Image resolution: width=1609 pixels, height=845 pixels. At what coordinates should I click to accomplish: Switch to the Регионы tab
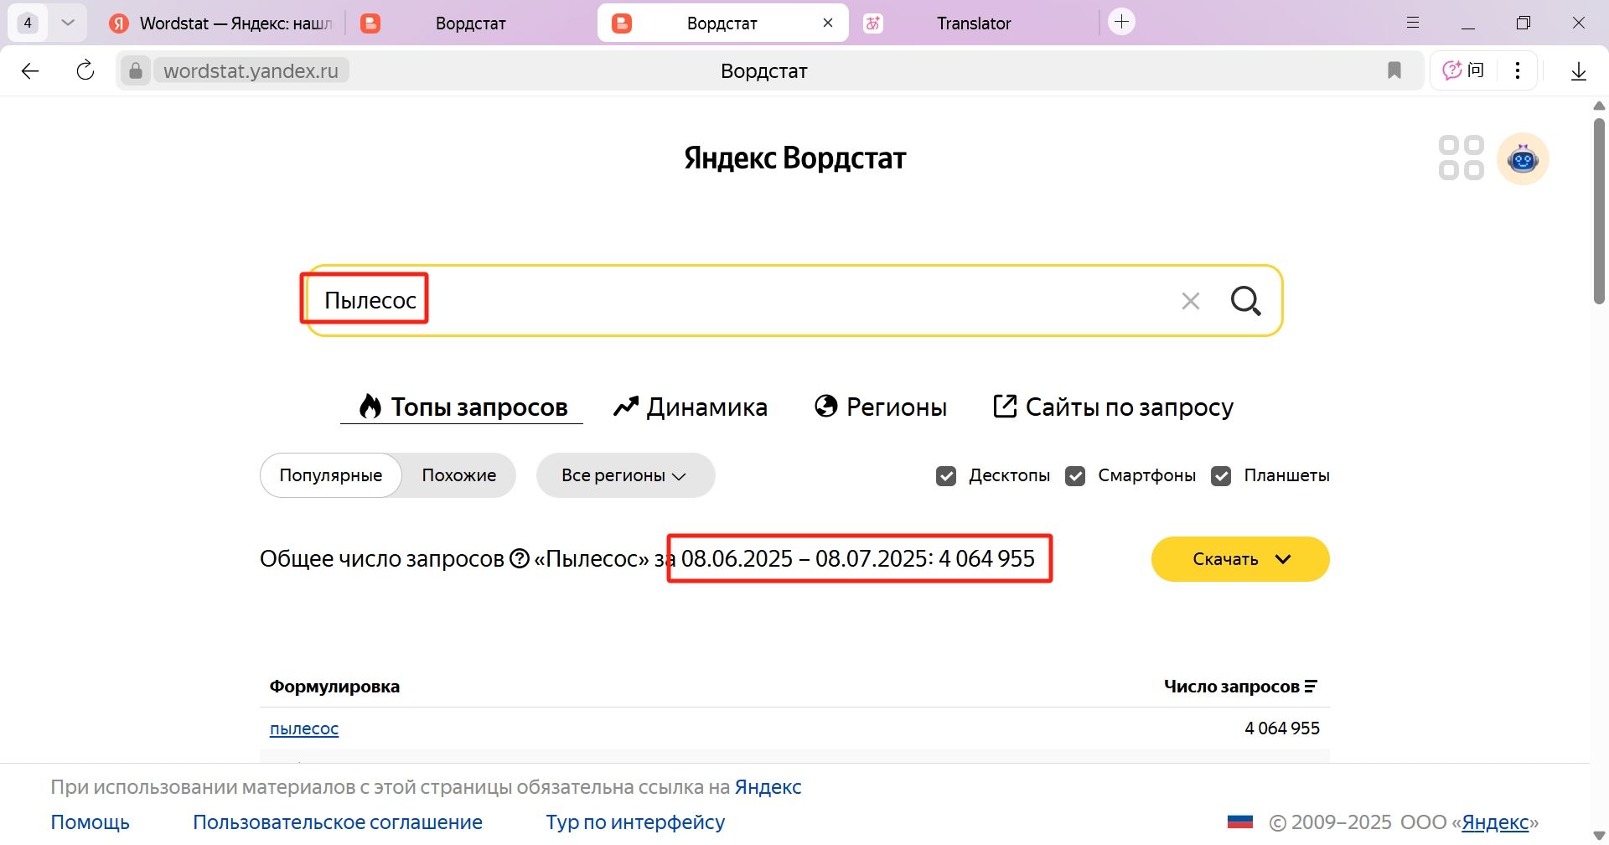[881, 407]
